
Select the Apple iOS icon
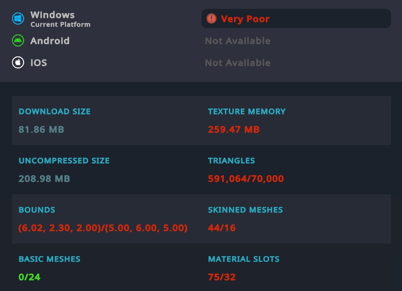[x=18, y=62]
